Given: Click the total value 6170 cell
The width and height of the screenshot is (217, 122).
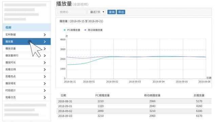Looking at the screenshot, I should [199, 116].
